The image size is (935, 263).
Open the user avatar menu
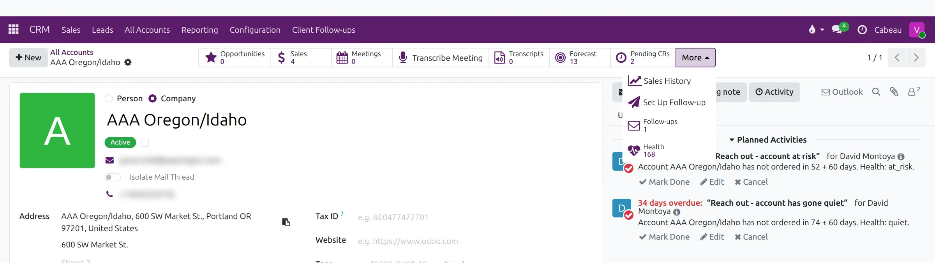click(917, 30)
